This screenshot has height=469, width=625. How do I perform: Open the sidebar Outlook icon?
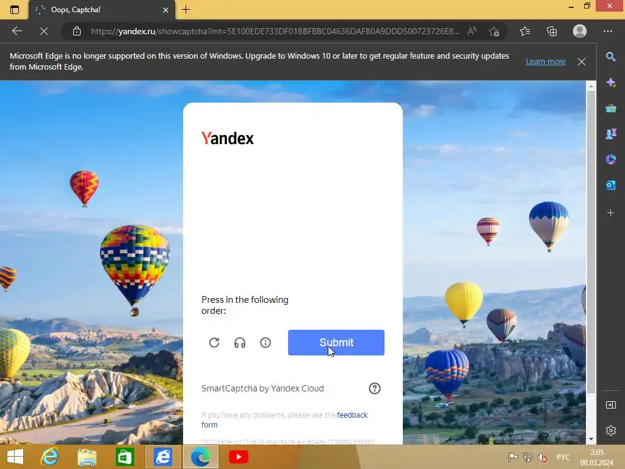[x=610, y=185]
